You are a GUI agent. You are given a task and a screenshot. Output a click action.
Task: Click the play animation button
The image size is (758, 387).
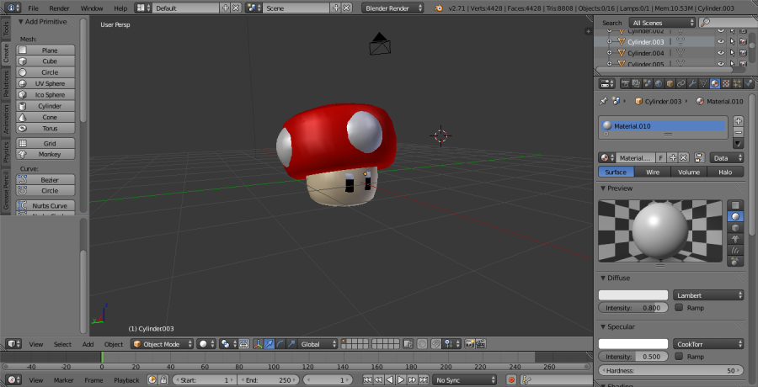(x=401, y=380)
